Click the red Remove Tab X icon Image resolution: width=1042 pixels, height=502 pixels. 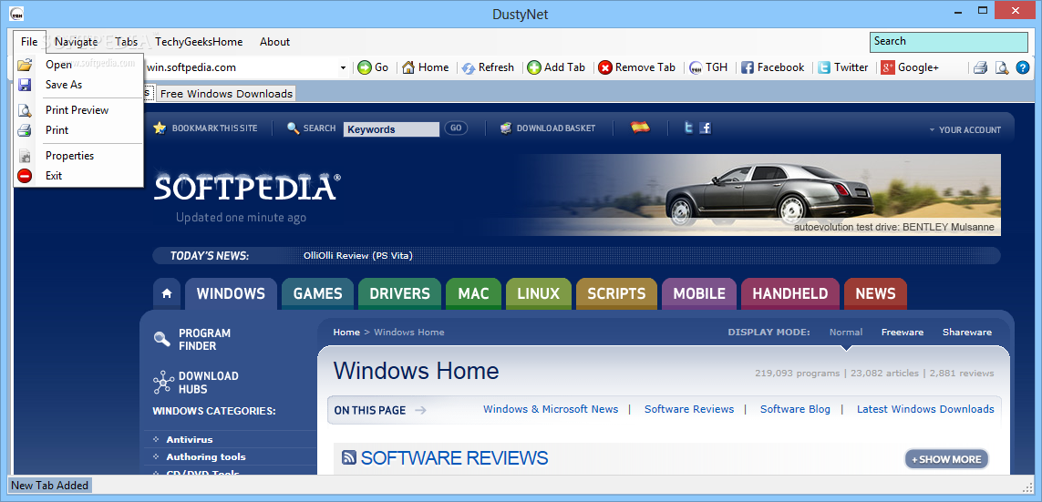point(604,67)
